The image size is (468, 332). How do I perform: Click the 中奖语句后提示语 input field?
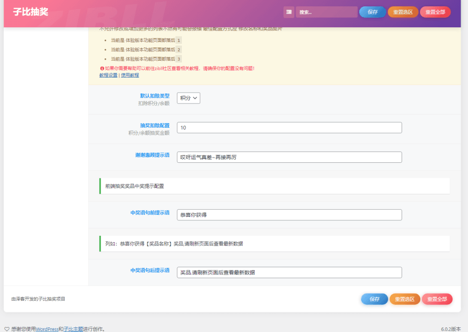pyautogui.click(x=289, y=273)
